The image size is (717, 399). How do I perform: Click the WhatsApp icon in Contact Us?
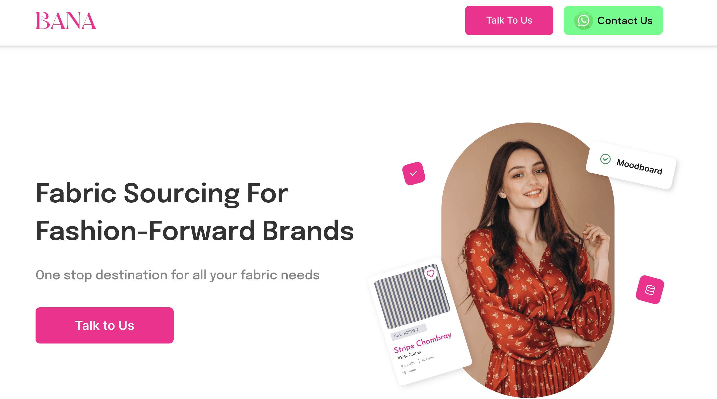tap(583, 21)
